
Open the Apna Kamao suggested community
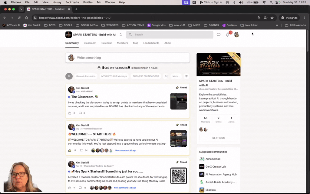coord(210,159)
